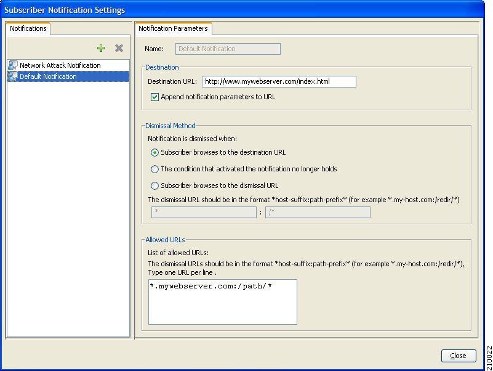
Task: Click the 'List of allowed URLs:' text
Action: [178, 253]
